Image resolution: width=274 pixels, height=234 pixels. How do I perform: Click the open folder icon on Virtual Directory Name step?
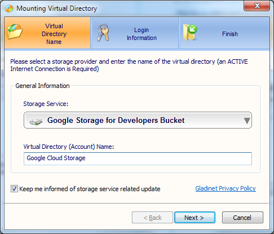[15, 32]
